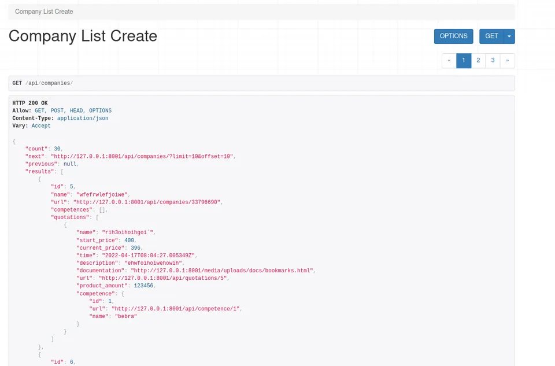The width and height of the screenshot is (555, 366).
Task: Go to previous page with « arrow
Action: pyautogui.click(x=449, y=61)
